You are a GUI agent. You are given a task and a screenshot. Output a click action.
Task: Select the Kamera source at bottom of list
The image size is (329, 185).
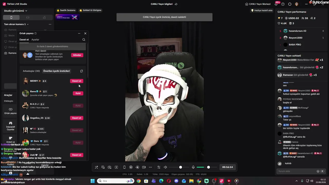[x=10, y=53]
